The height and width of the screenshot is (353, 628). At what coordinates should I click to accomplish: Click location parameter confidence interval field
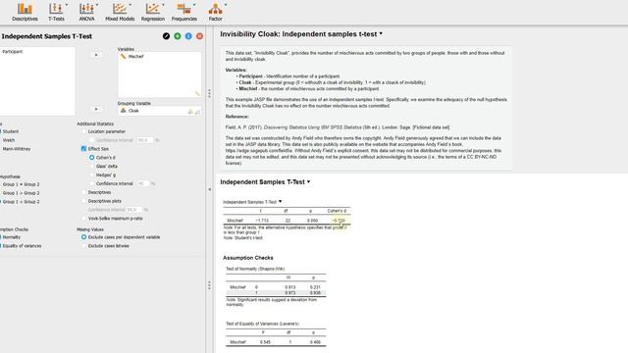coord(145,140)
